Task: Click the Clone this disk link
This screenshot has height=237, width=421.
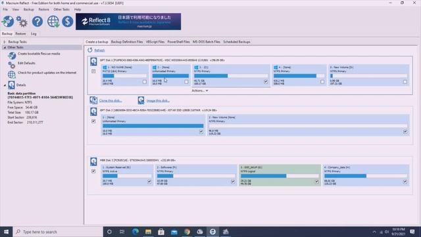Action: click(111, 101)
